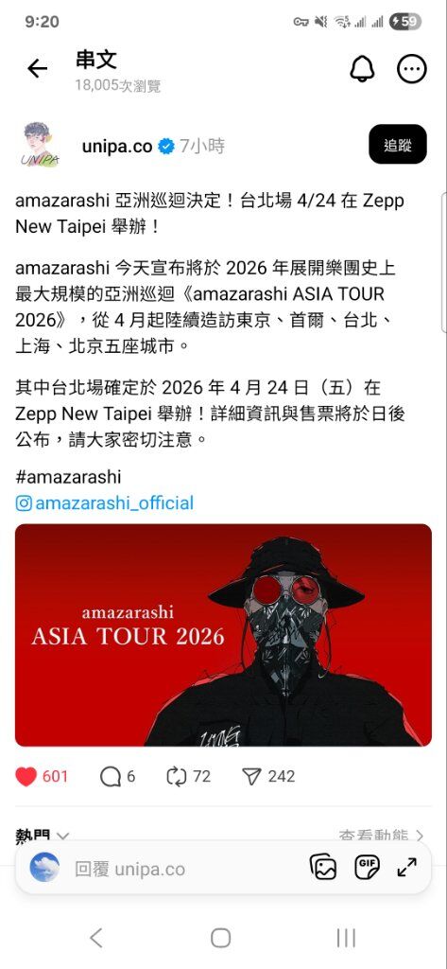Open notification bell for this thread
Screen dimensions: 447x969
click(x=362, y=69)
